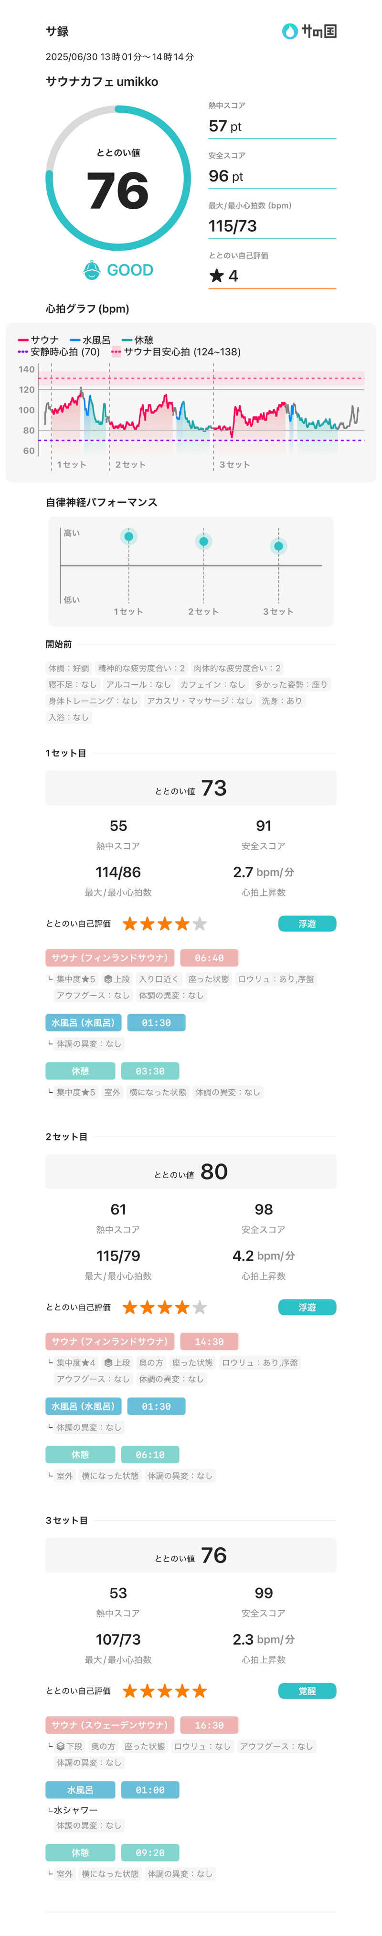Click the 2セット label in heart rate graph
The width and height of the screenshot is (382, 1936).
point(130,465)
